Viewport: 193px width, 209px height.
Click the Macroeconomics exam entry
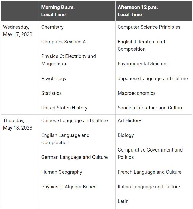[136, 93]
